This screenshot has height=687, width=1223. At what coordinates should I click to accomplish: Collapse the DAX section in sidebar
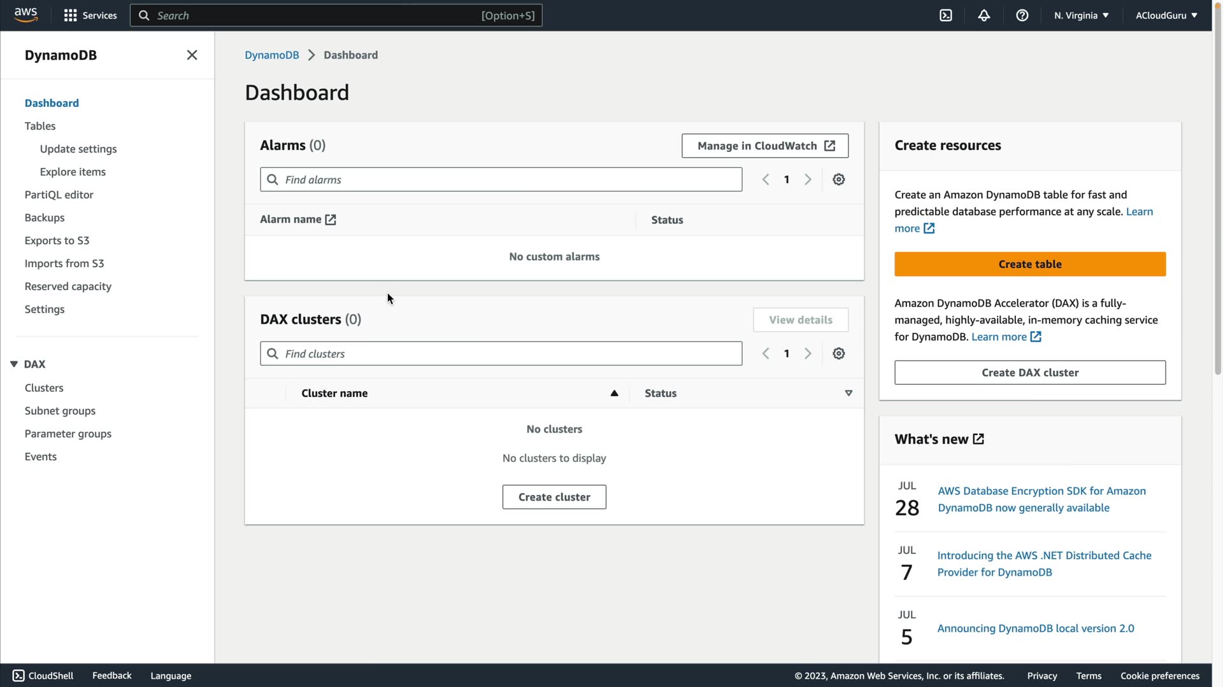(14, 364)
